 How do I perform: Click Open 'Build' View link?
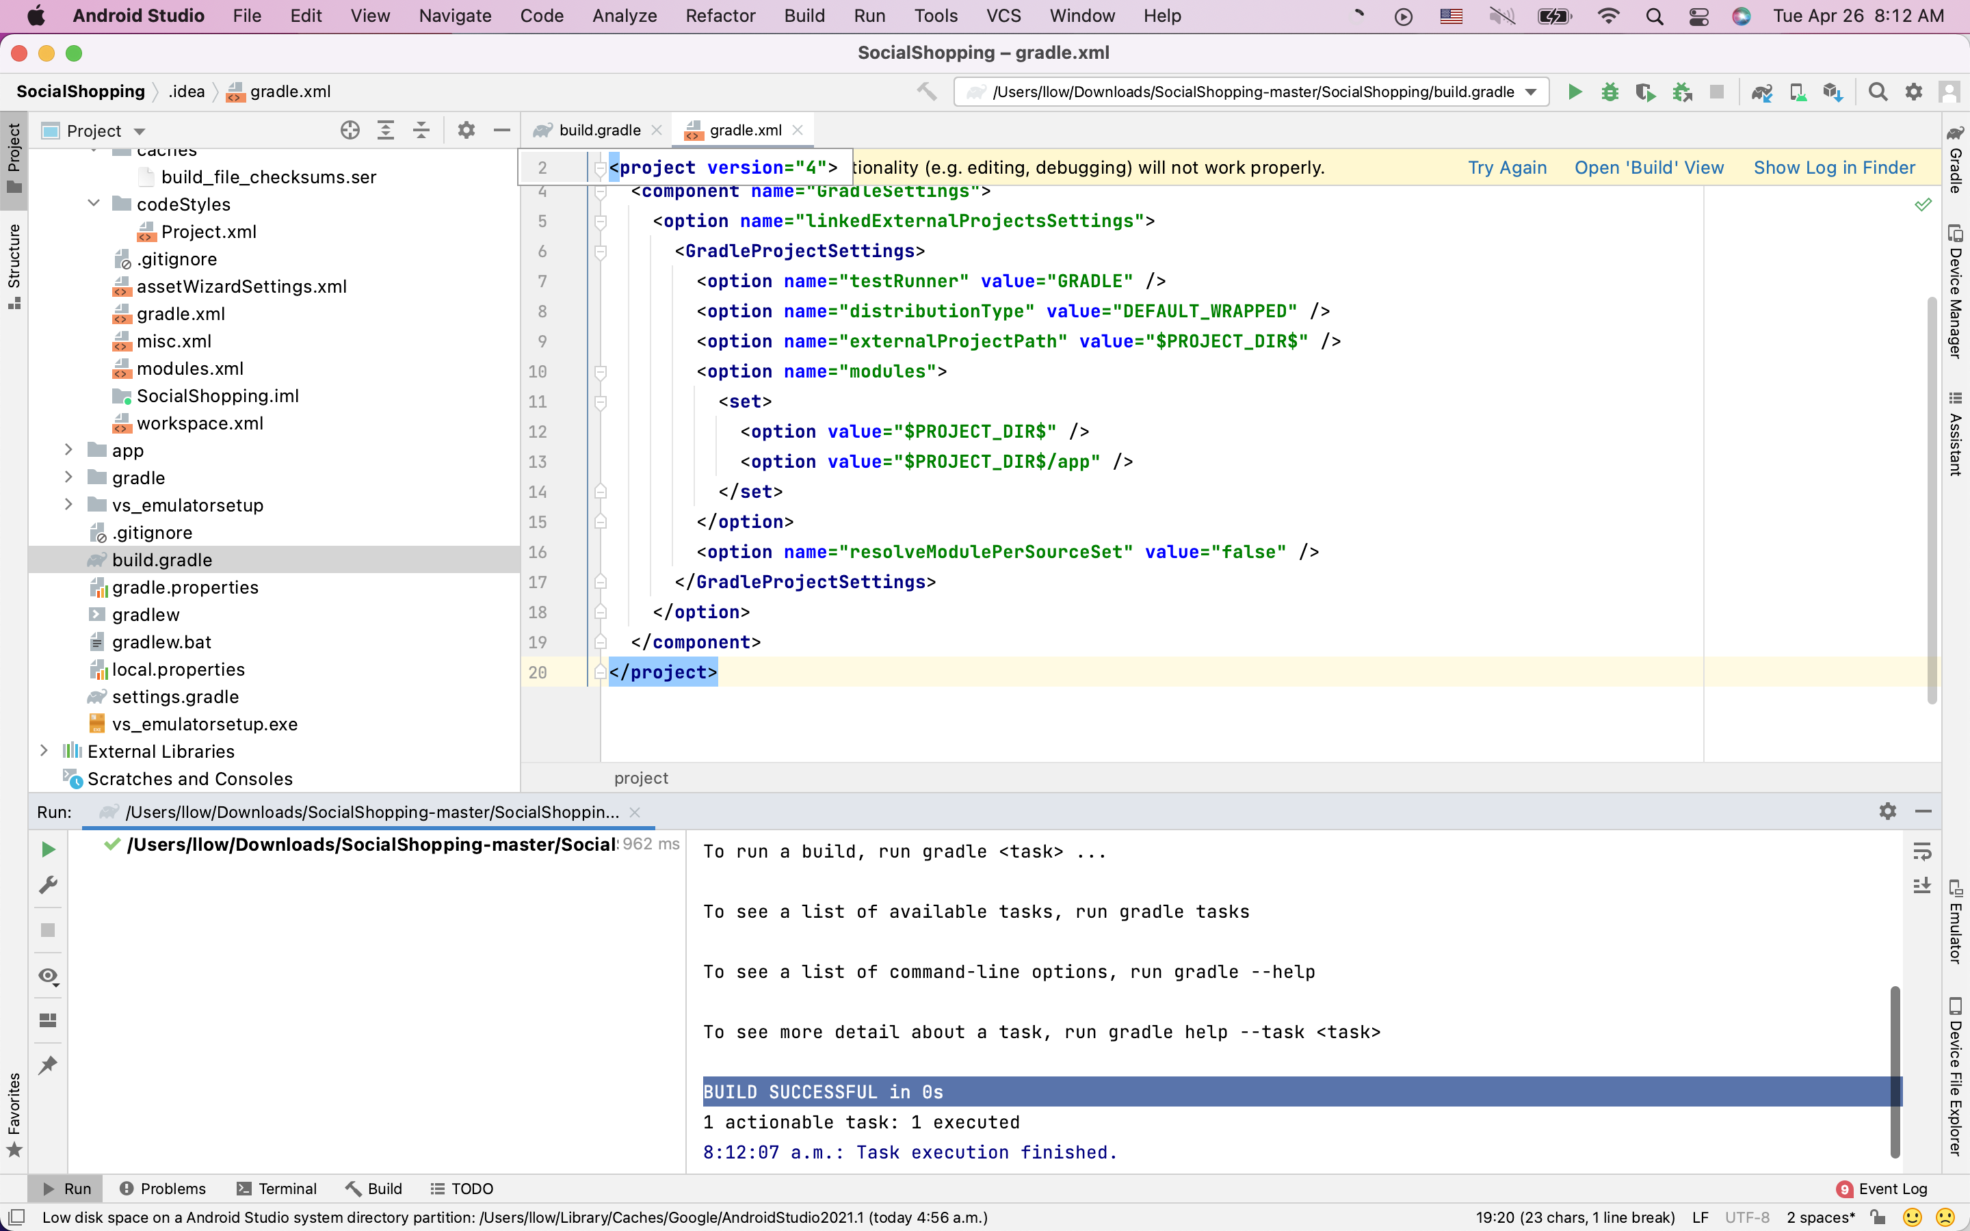[1649, 168]
